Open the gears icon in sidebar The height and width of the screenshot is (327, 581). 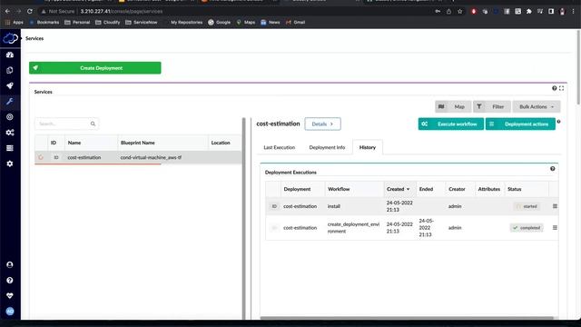pyautogui.click(x=10, y=133)
